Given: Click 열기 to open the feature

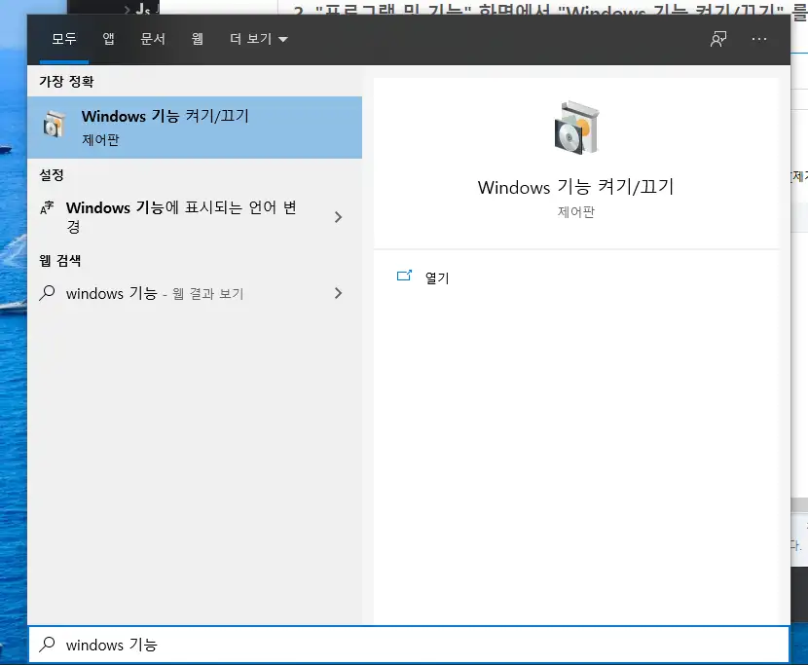Looking at the screenshot, I should click(437, 277).
